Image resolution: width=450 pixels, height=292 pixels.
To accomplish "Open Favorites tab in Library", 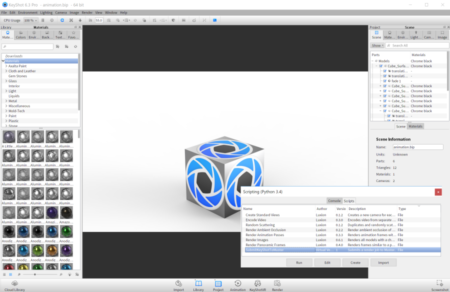I will 73,35.
